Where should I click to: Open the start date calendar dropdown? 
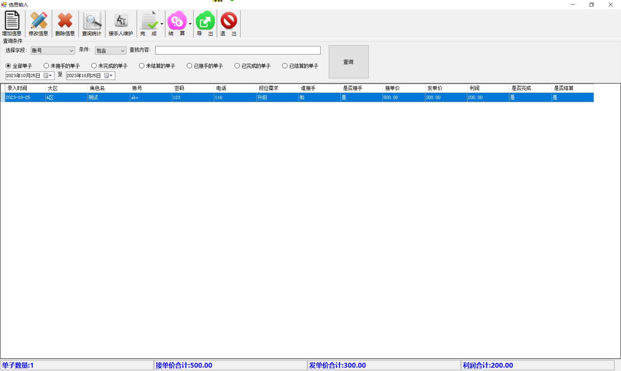pyautogui.click(x=48, y=76)
